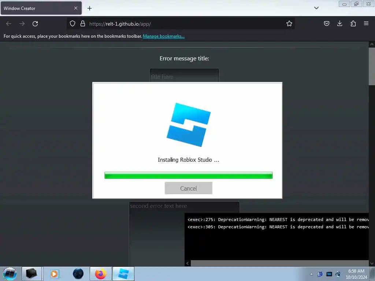Open the extensions puzzle icon

click(353, 23)
